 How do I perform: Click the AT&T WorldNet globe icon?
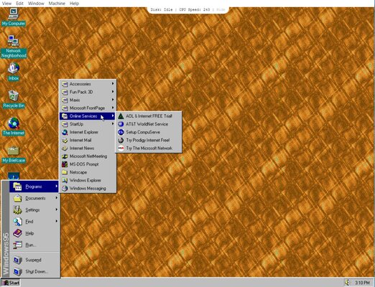pos(121,124)
